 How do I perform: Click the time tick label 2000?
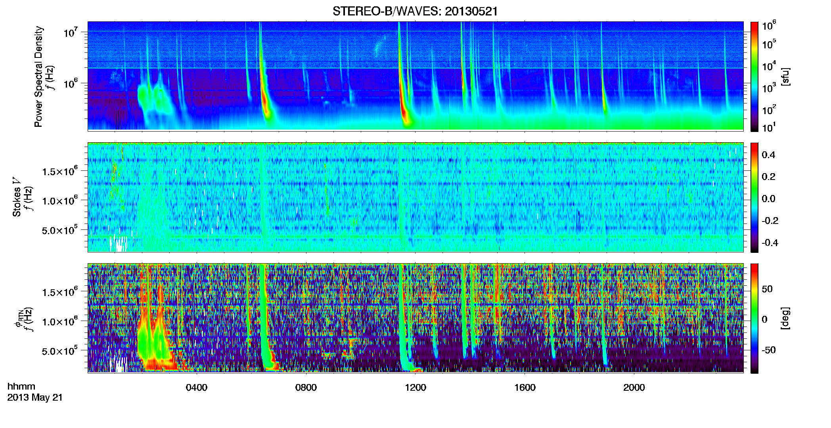[634, 388]
